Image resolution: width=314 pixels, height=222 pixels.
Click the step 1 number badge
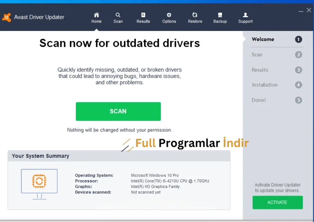[x=299, y=39]
